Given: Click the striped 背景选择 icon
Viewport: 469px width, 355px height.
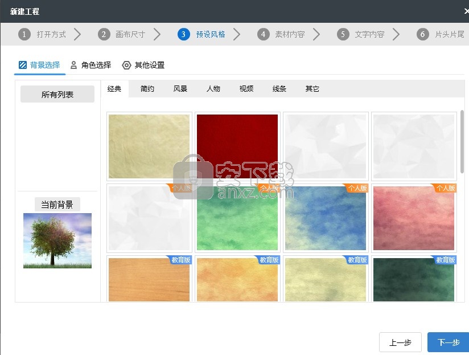Looking at the screenshot, I should click(23, 65).
